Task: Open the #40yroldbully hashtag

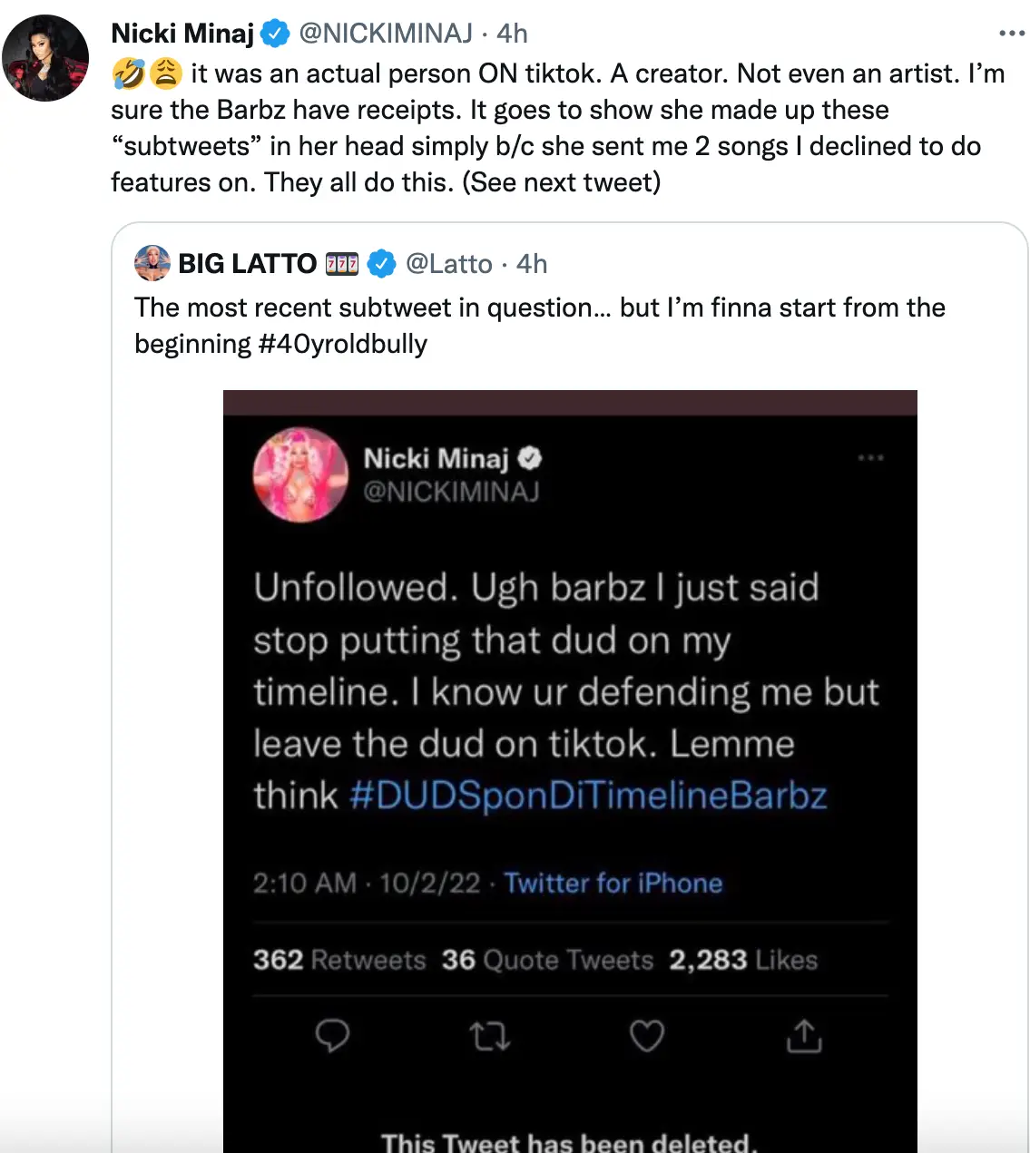Action: (x=343, y=344)
